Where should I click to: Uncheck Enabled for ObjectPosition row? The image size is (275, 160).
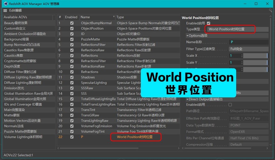(x=72, y=29)
